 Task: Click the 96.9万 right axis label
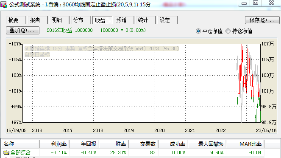(x=269, y=122)
